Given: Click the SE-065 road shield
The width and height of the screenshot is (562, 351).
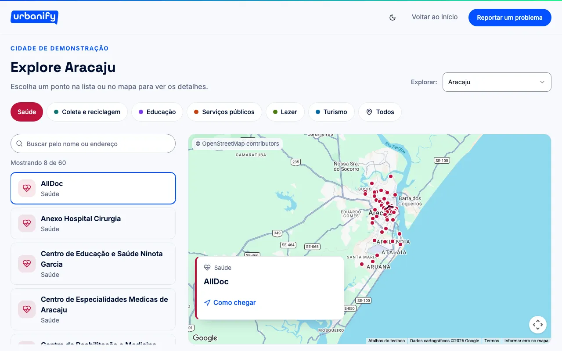Looking at the screenshot, I should pos(312,247).
